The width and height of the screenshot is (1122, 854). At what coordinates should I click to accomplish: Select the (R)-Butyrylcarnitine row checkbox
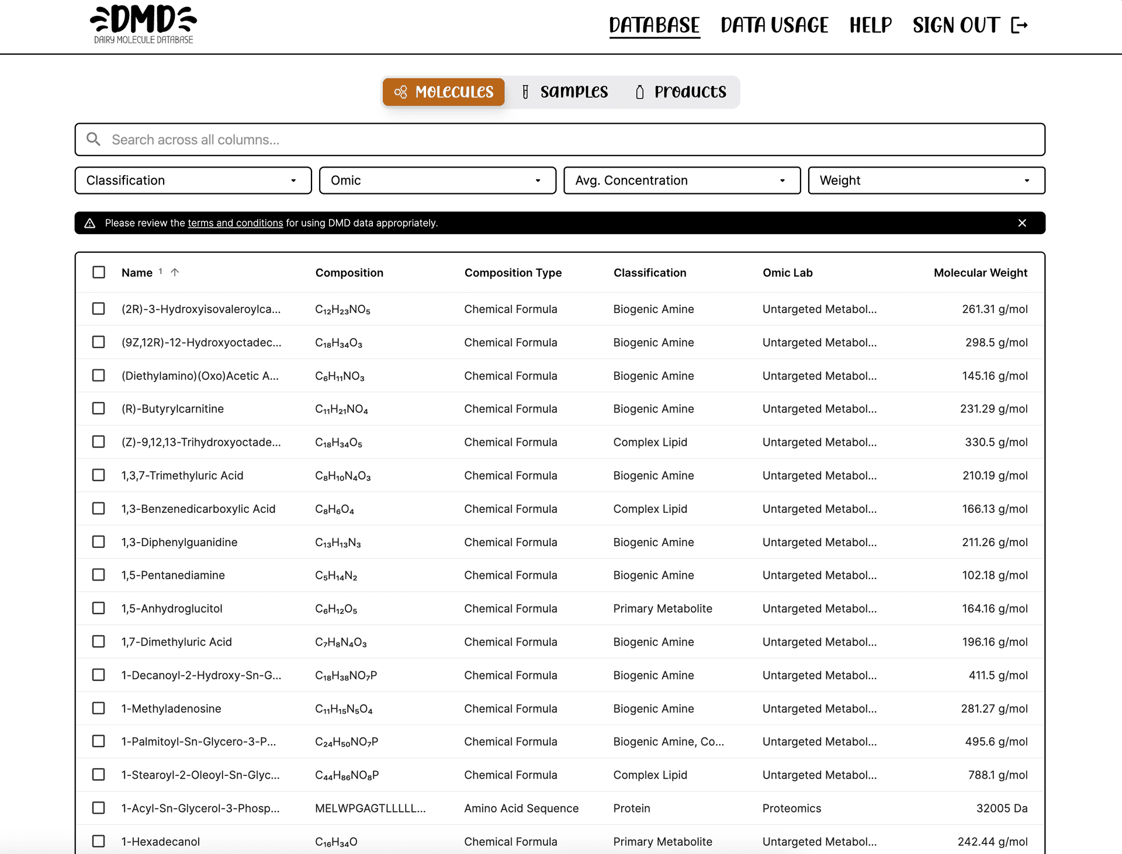(98, 408)
